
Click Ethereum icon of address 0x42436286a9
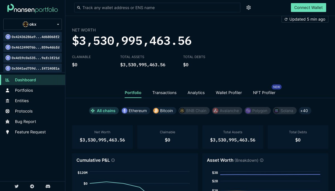[8, 37]
